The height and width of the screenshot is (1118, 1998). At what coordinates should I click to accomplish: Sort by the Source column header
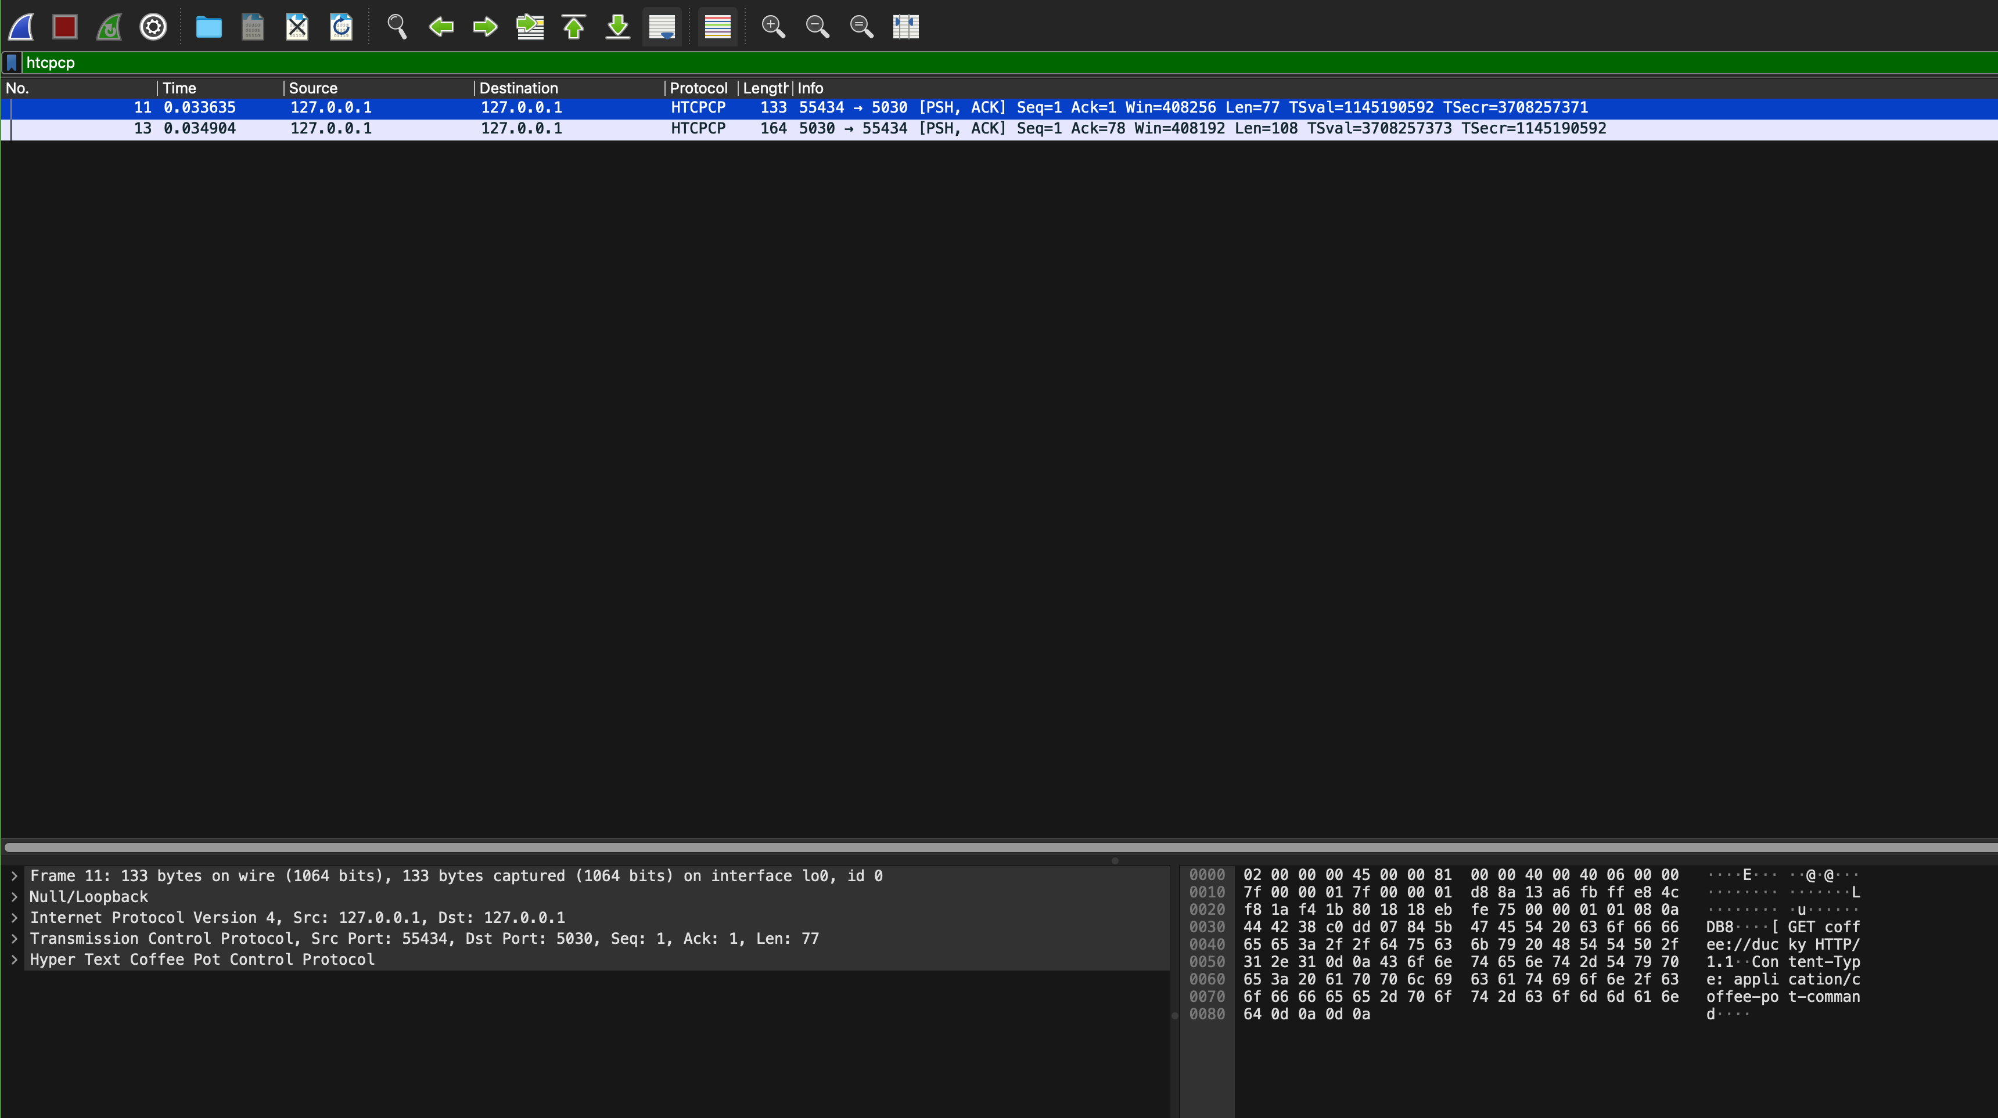[314, 88]
